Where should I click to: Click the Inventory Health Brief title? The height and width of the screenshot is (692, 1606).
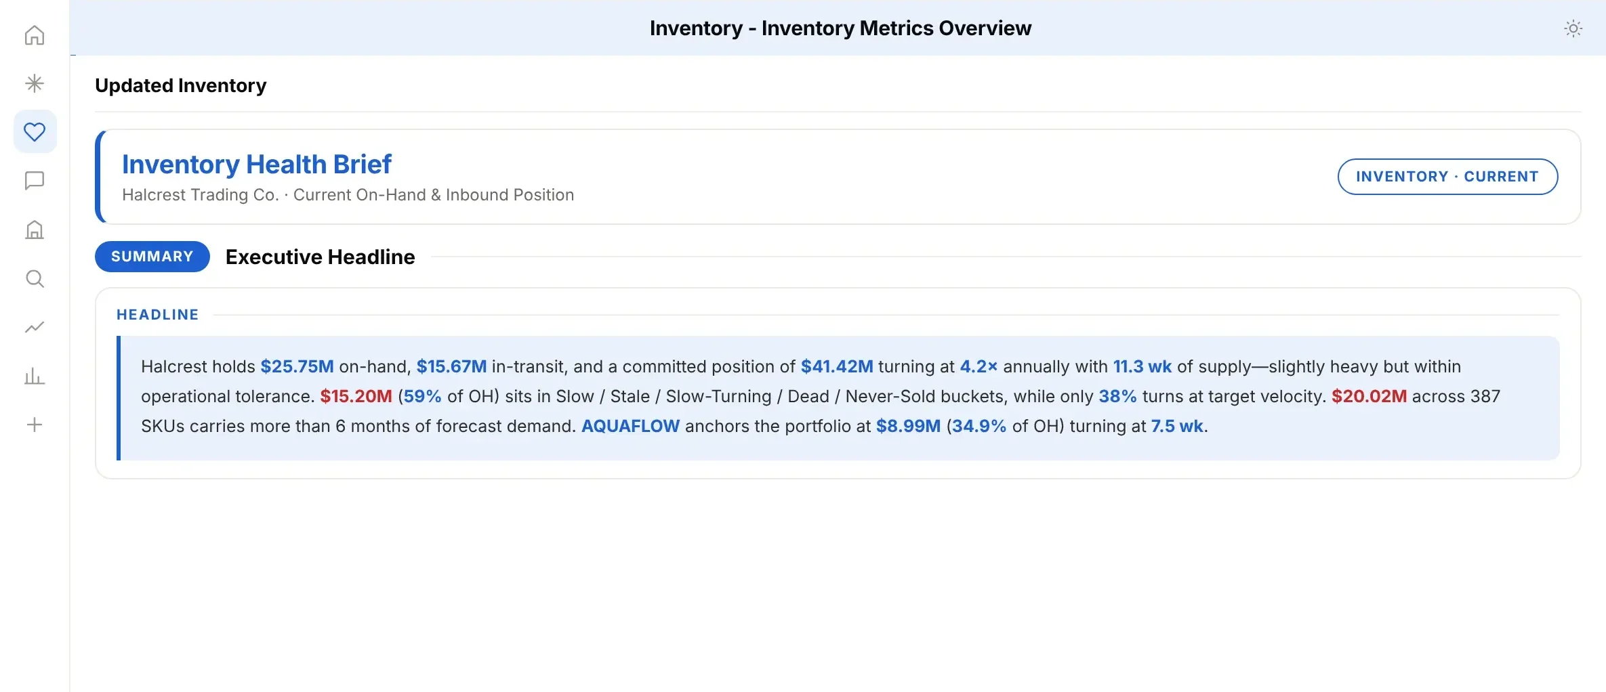tap(257, 164)
